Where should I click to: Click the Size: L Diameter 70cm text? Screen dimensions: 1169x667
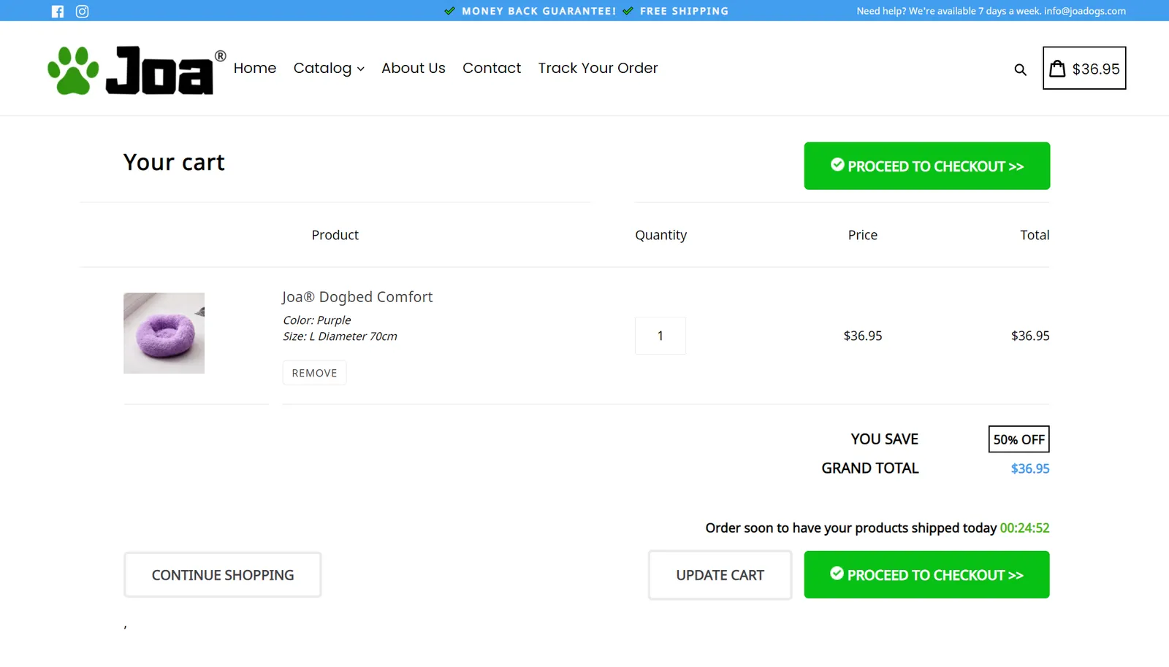340,336
